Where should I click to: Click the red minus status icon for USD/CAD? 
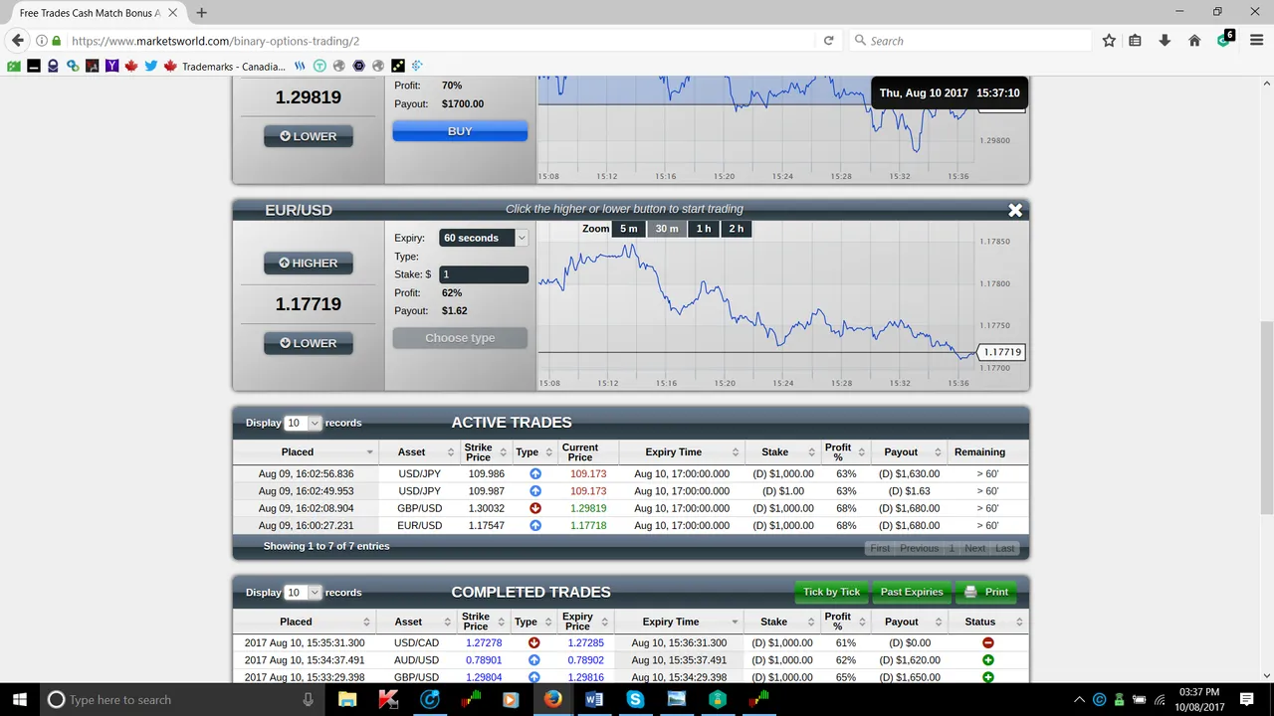pos(987,643)
